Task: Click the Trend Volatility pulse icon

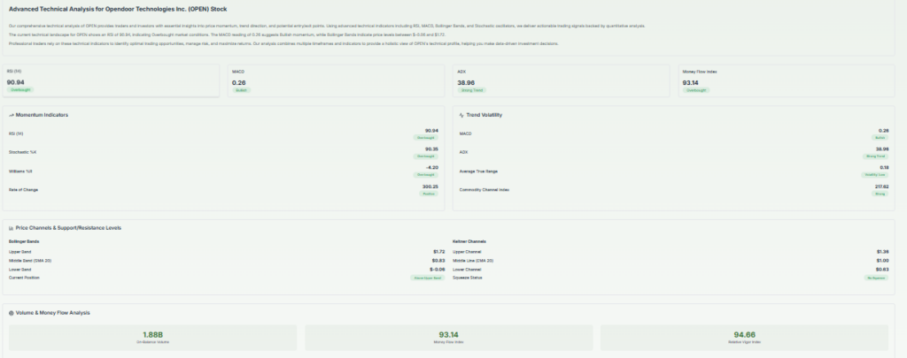Action: (461, 116)
